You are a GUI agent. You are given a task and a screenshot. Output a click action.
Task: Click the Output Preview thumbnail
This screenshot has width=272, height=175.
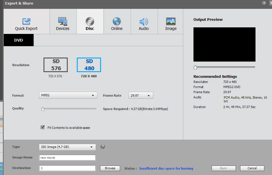pyautogui.click(x=224, y=44)
